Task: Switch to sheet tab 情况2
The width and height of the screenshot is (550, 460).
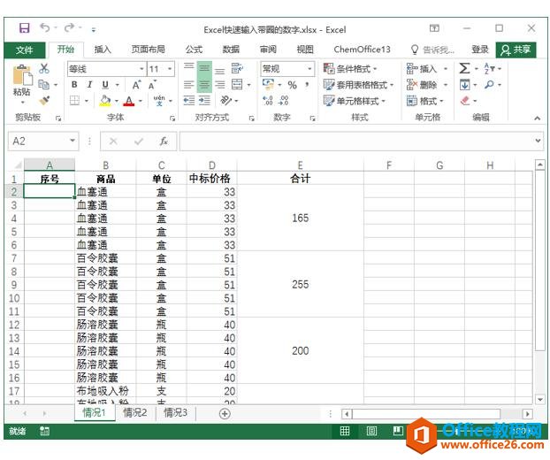Action: click(x=135, y=412)
